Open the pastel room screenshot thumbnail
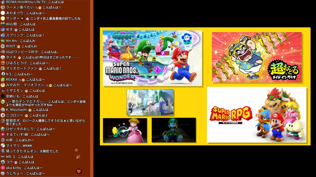316x177 pixels. tap(150, 103)
